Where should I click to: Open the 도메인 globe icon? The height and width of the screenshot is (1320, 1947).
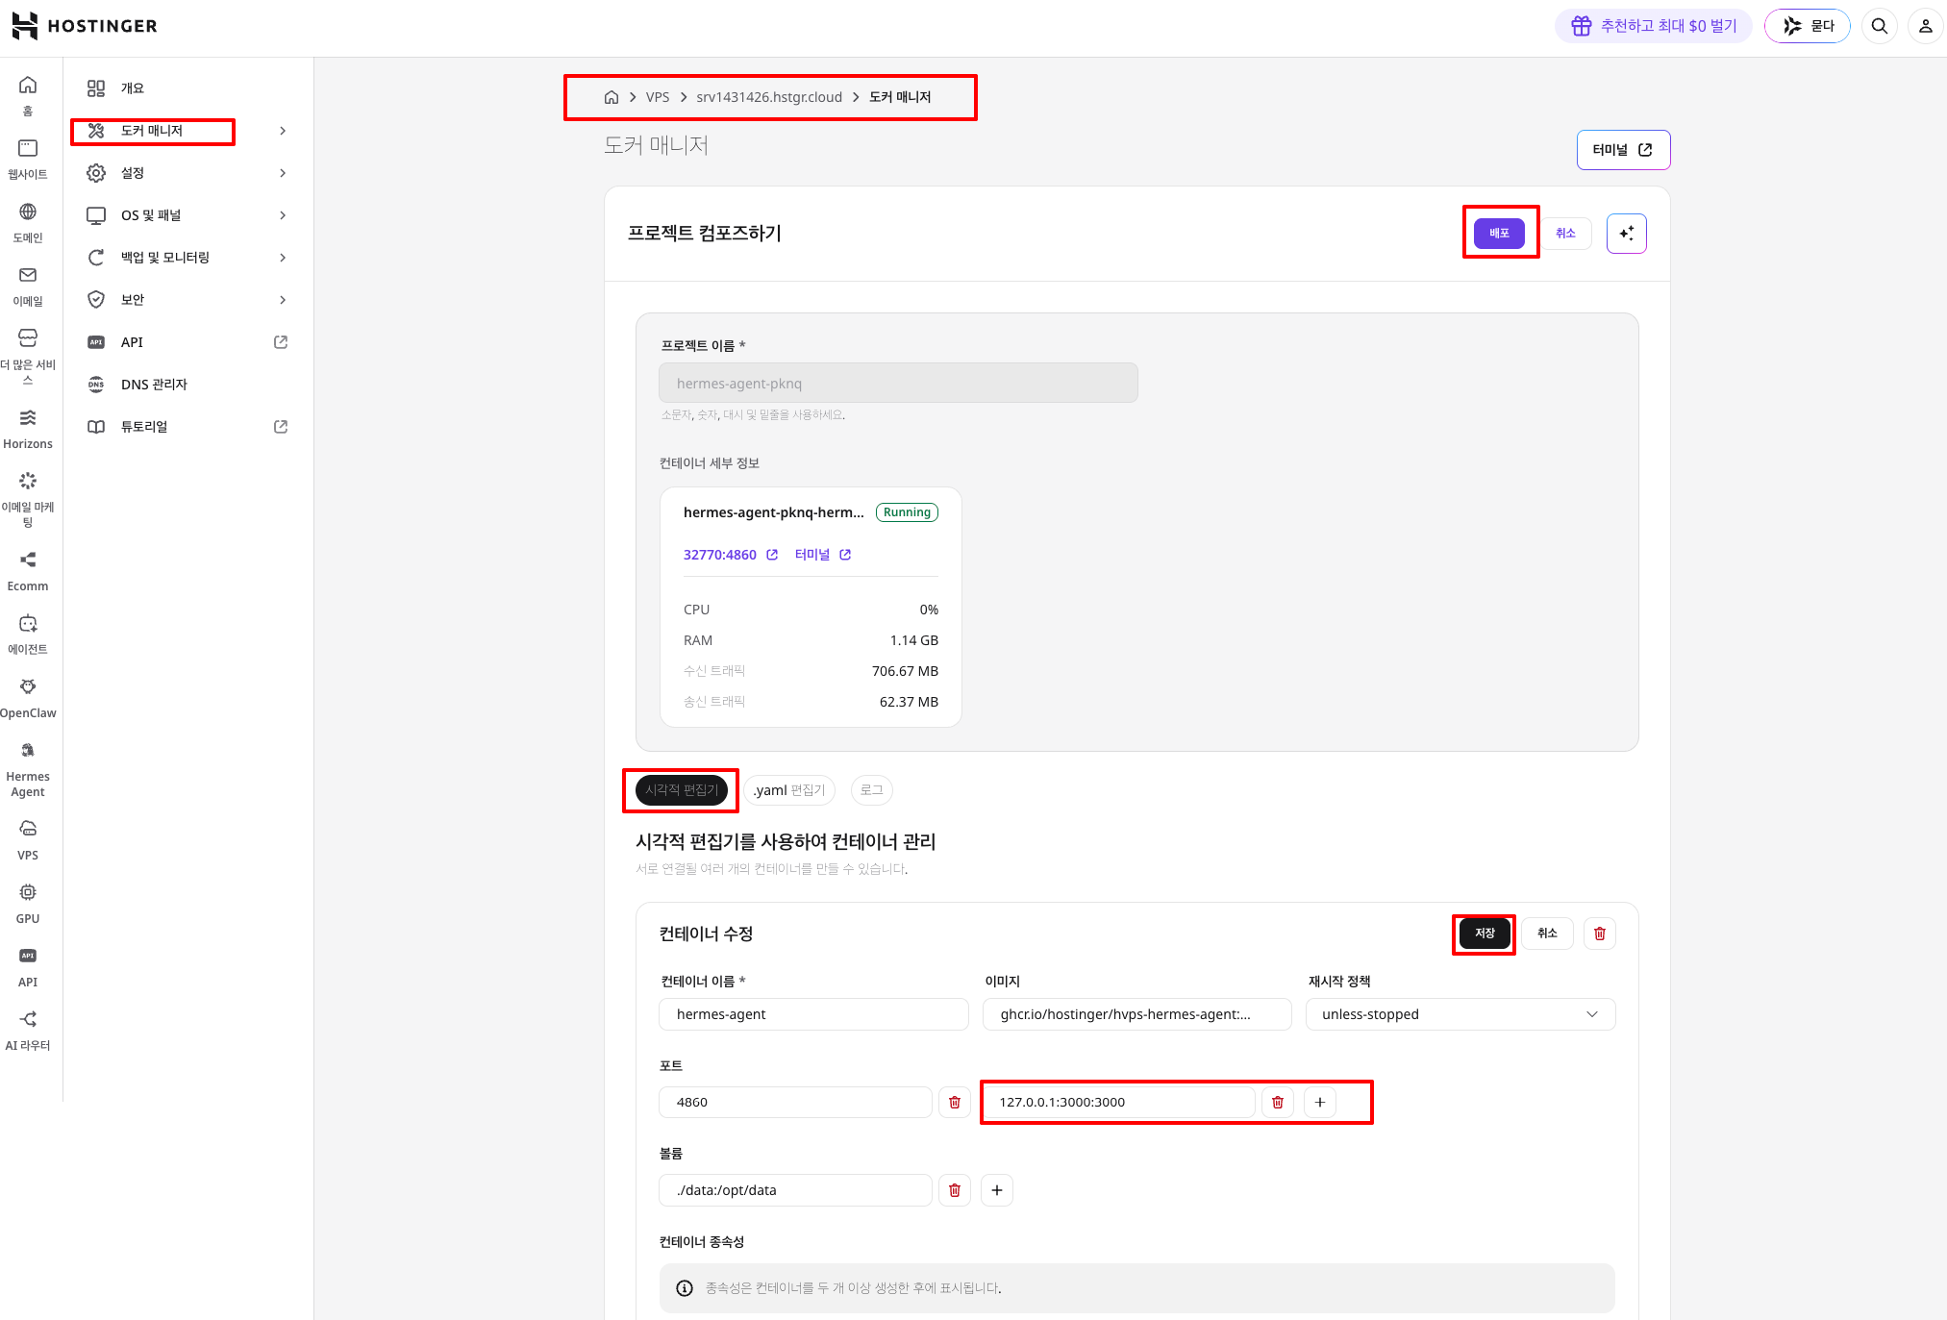[28, 212]
